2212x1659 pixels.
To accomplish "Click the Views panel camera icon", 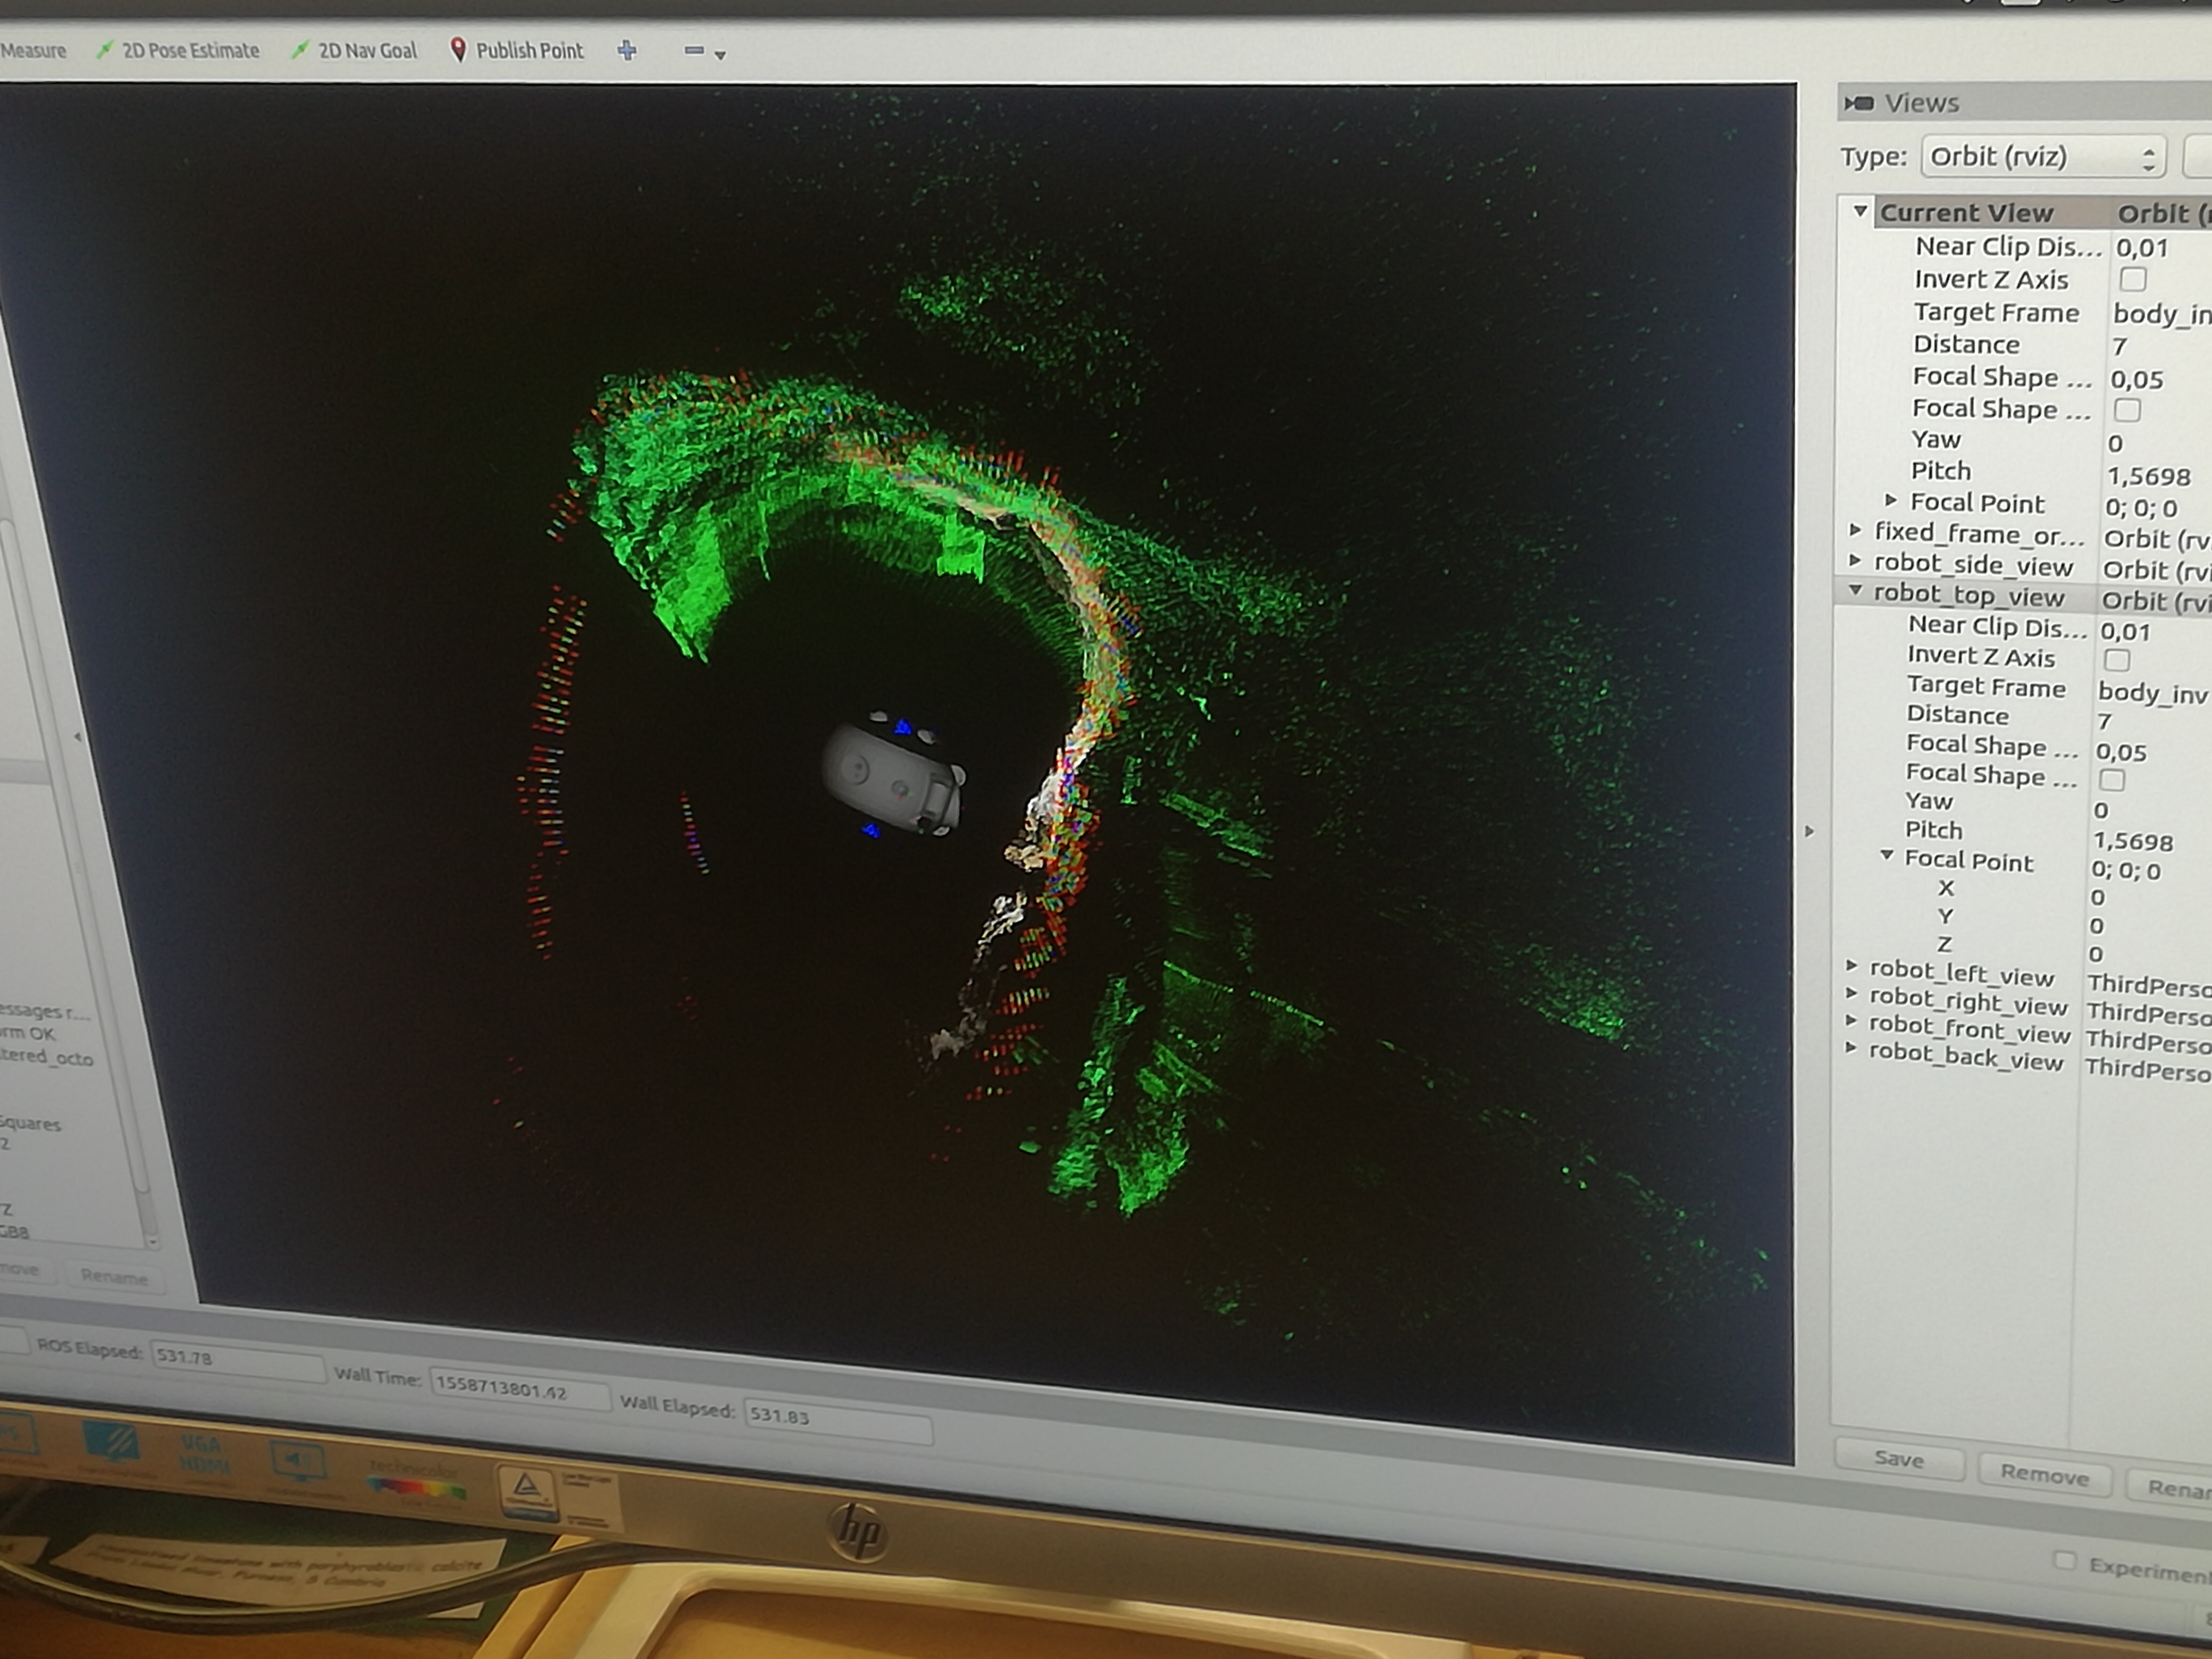I will (x=1858, y=103).
